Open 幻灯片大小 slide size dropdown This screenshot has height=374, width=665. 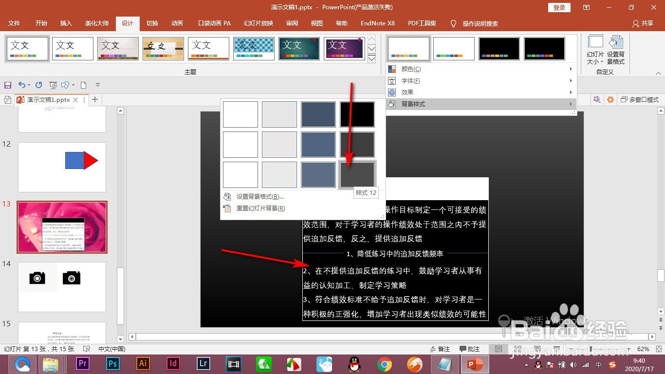[x=595, y=51]
